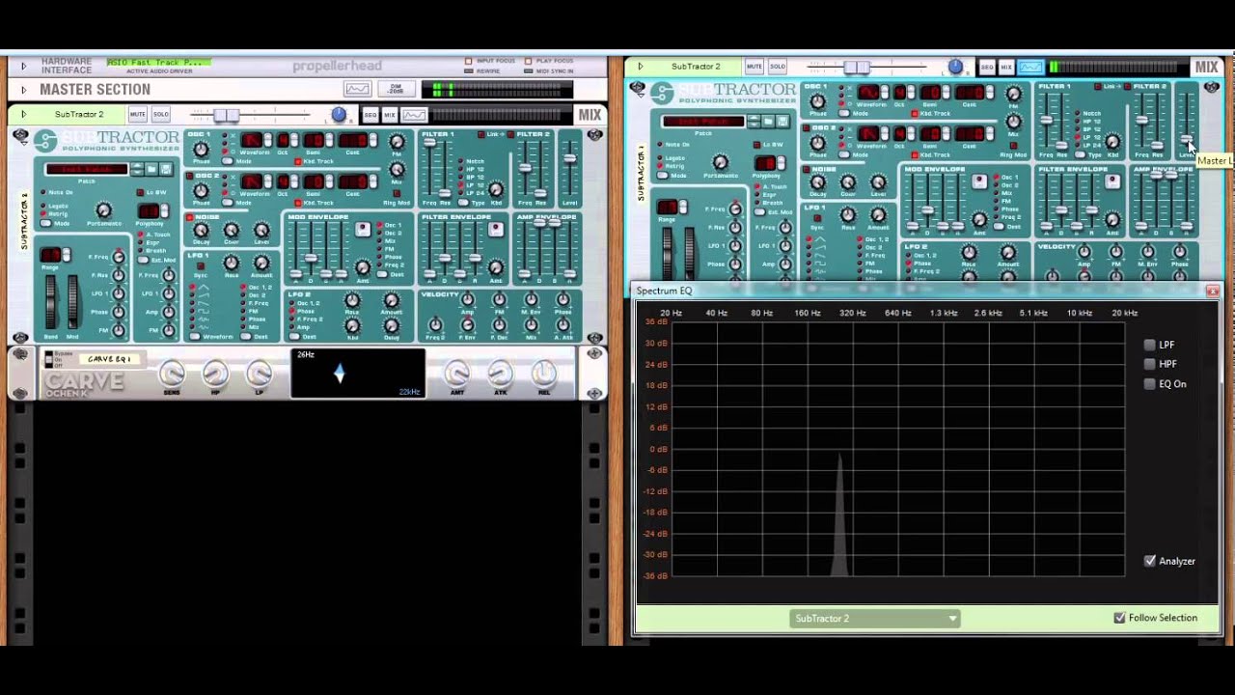Mute the right rack SubTractor 2 channel

[x=754, y=67]
